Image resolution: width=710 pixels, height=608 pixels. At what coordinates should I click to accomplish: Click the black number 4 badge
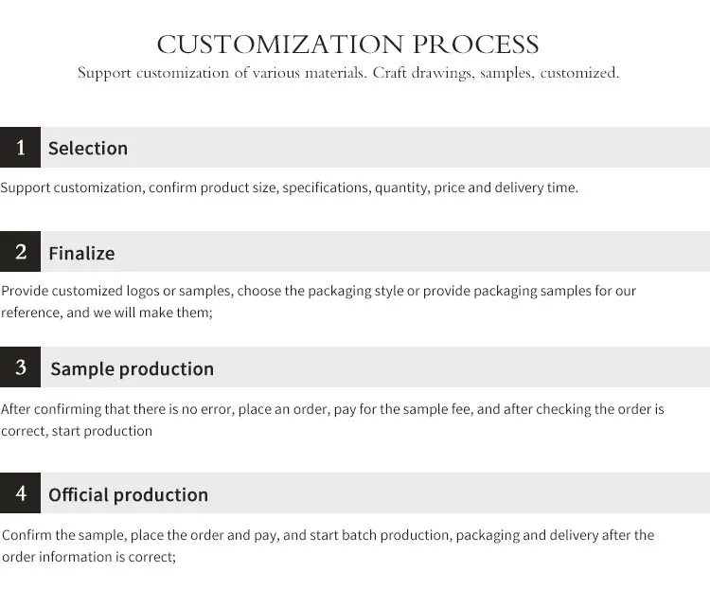[21, 492]
